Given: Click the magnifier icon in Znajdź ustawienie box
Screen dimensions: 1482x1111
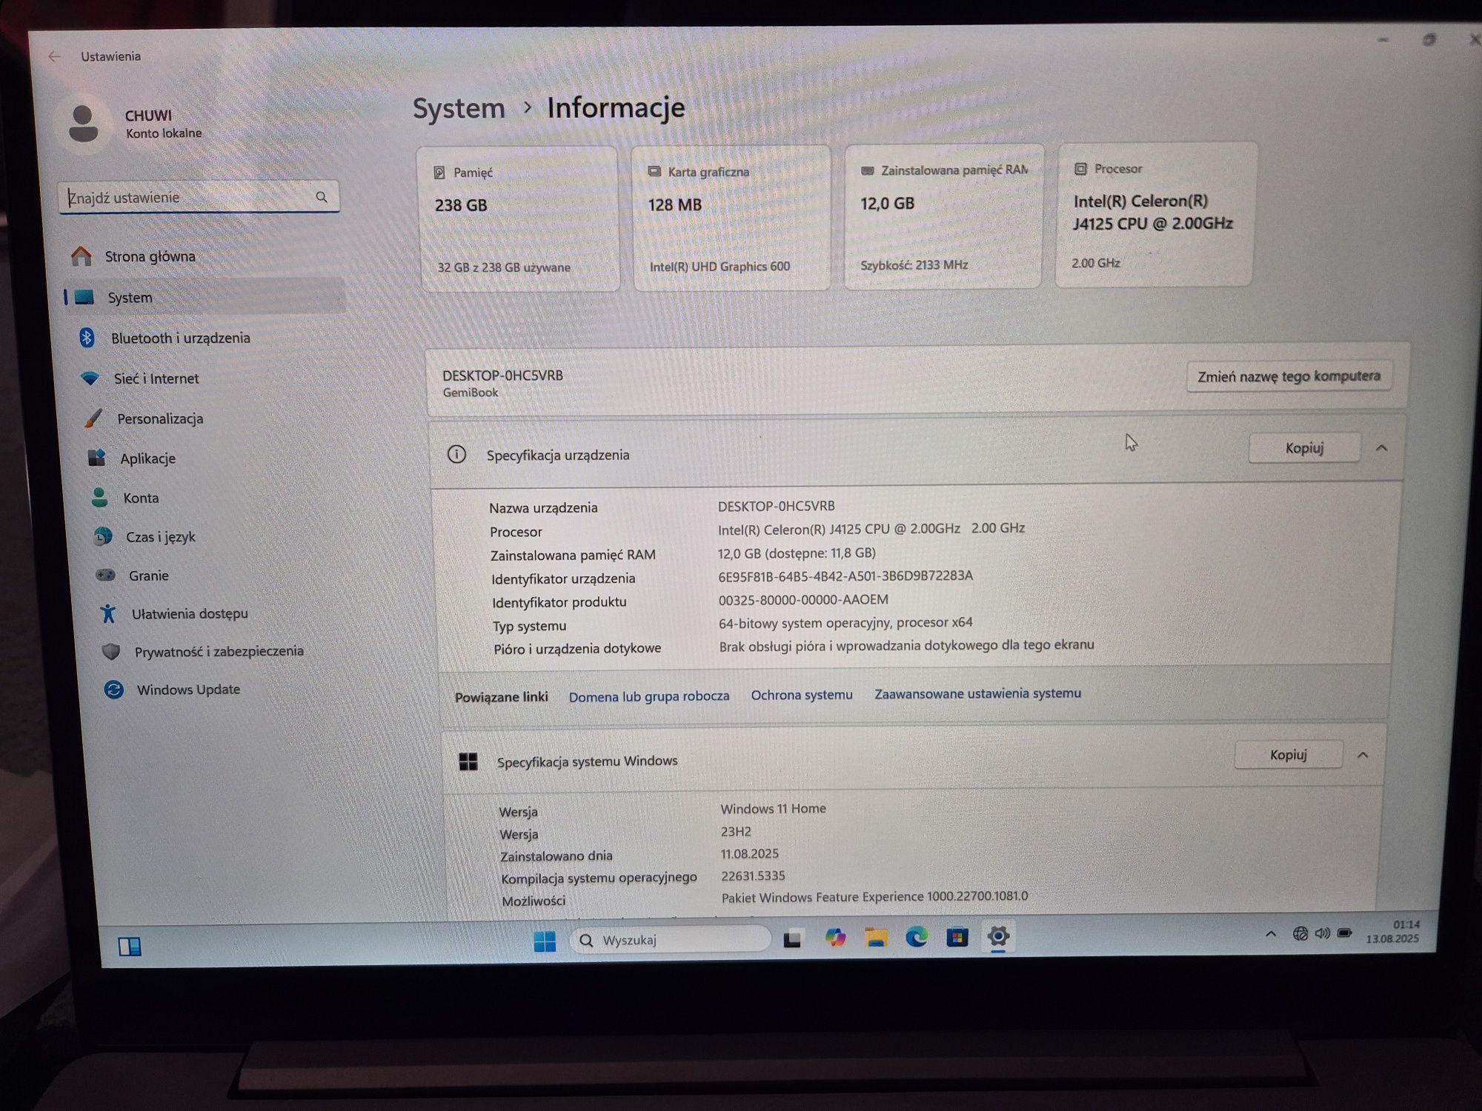Looking at the screenshot, I should point(321,197).
